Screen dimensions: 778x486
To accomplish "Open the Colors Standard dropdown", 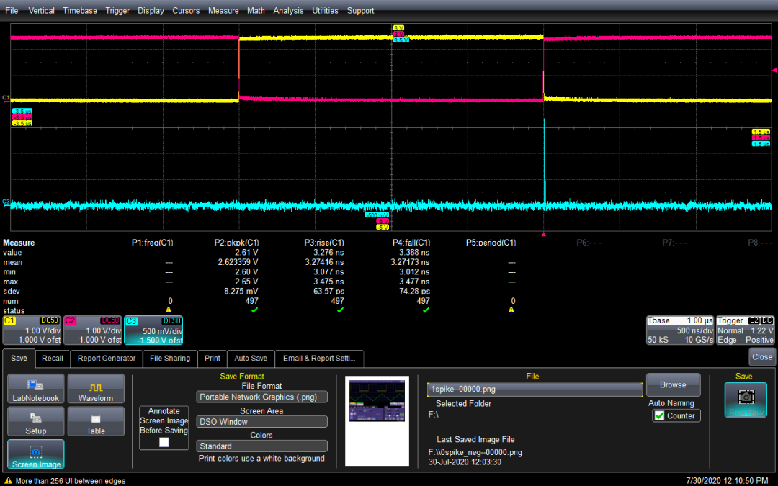I will 261,446.
